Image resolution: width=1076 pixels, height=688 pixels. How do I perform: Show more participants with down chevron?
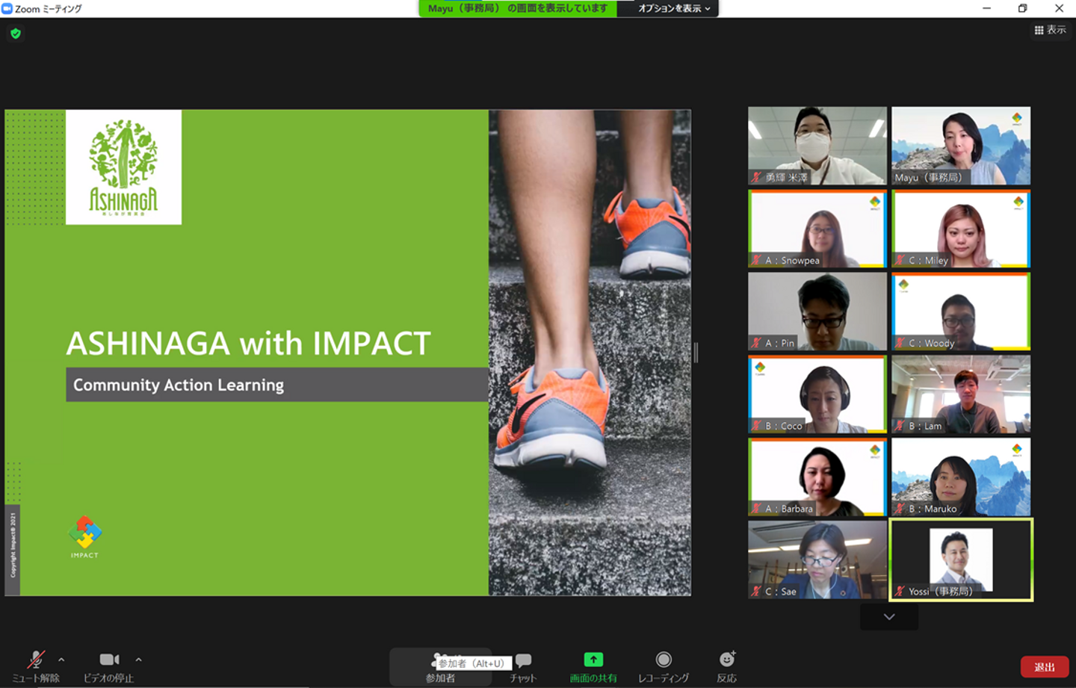[x=889, y=617]
